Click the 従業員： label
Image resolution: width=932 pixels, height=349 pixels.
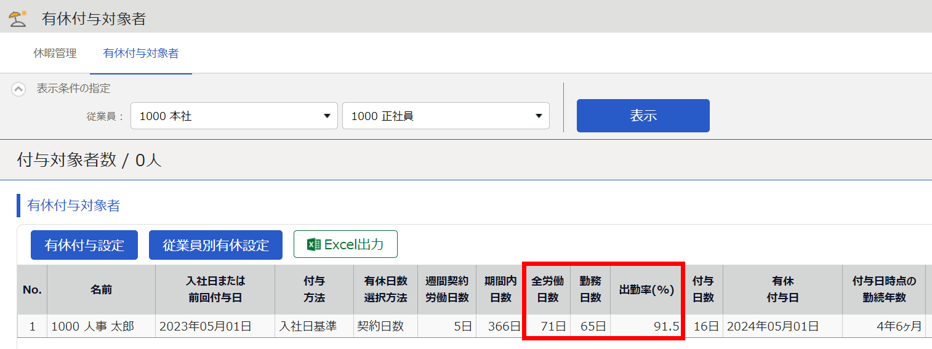[x=105, y=116]
